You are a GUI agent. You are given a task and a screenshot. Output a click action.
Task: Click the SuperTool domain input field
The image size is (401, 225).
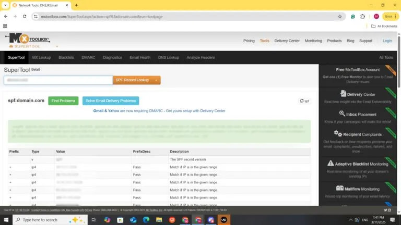tap(58, 80)
